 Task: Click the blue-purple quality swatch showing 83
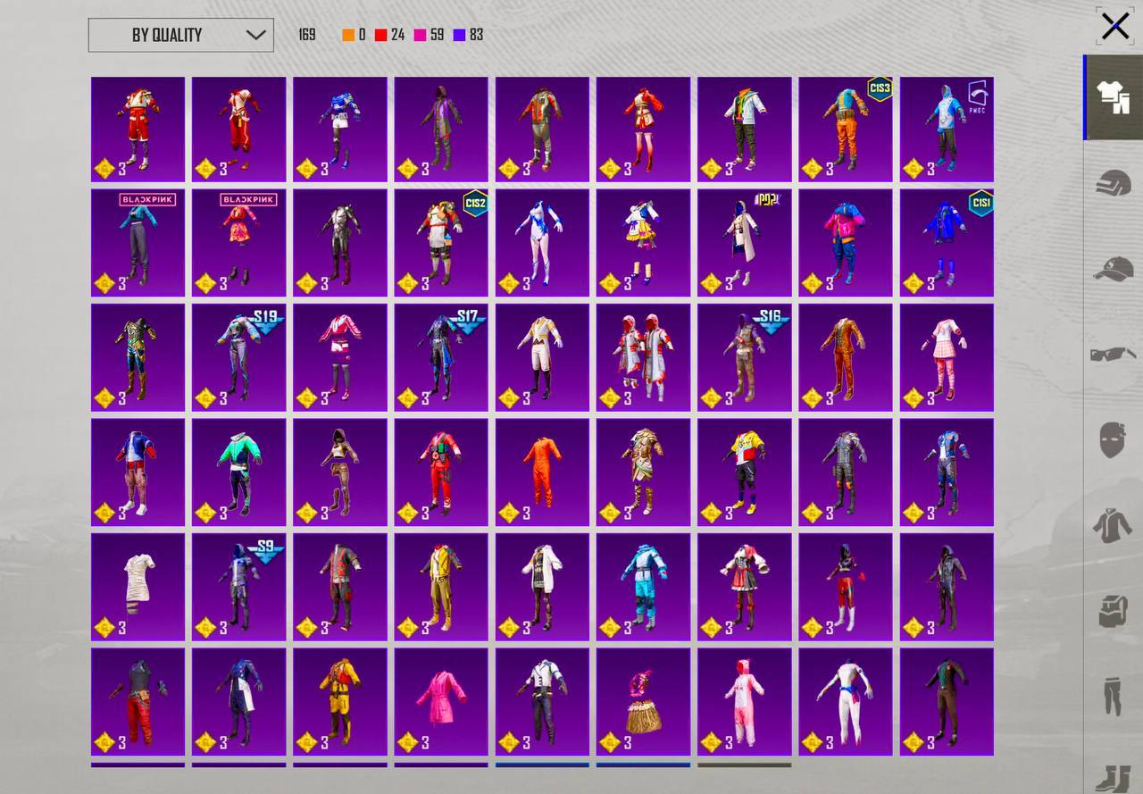pos(459,35)
